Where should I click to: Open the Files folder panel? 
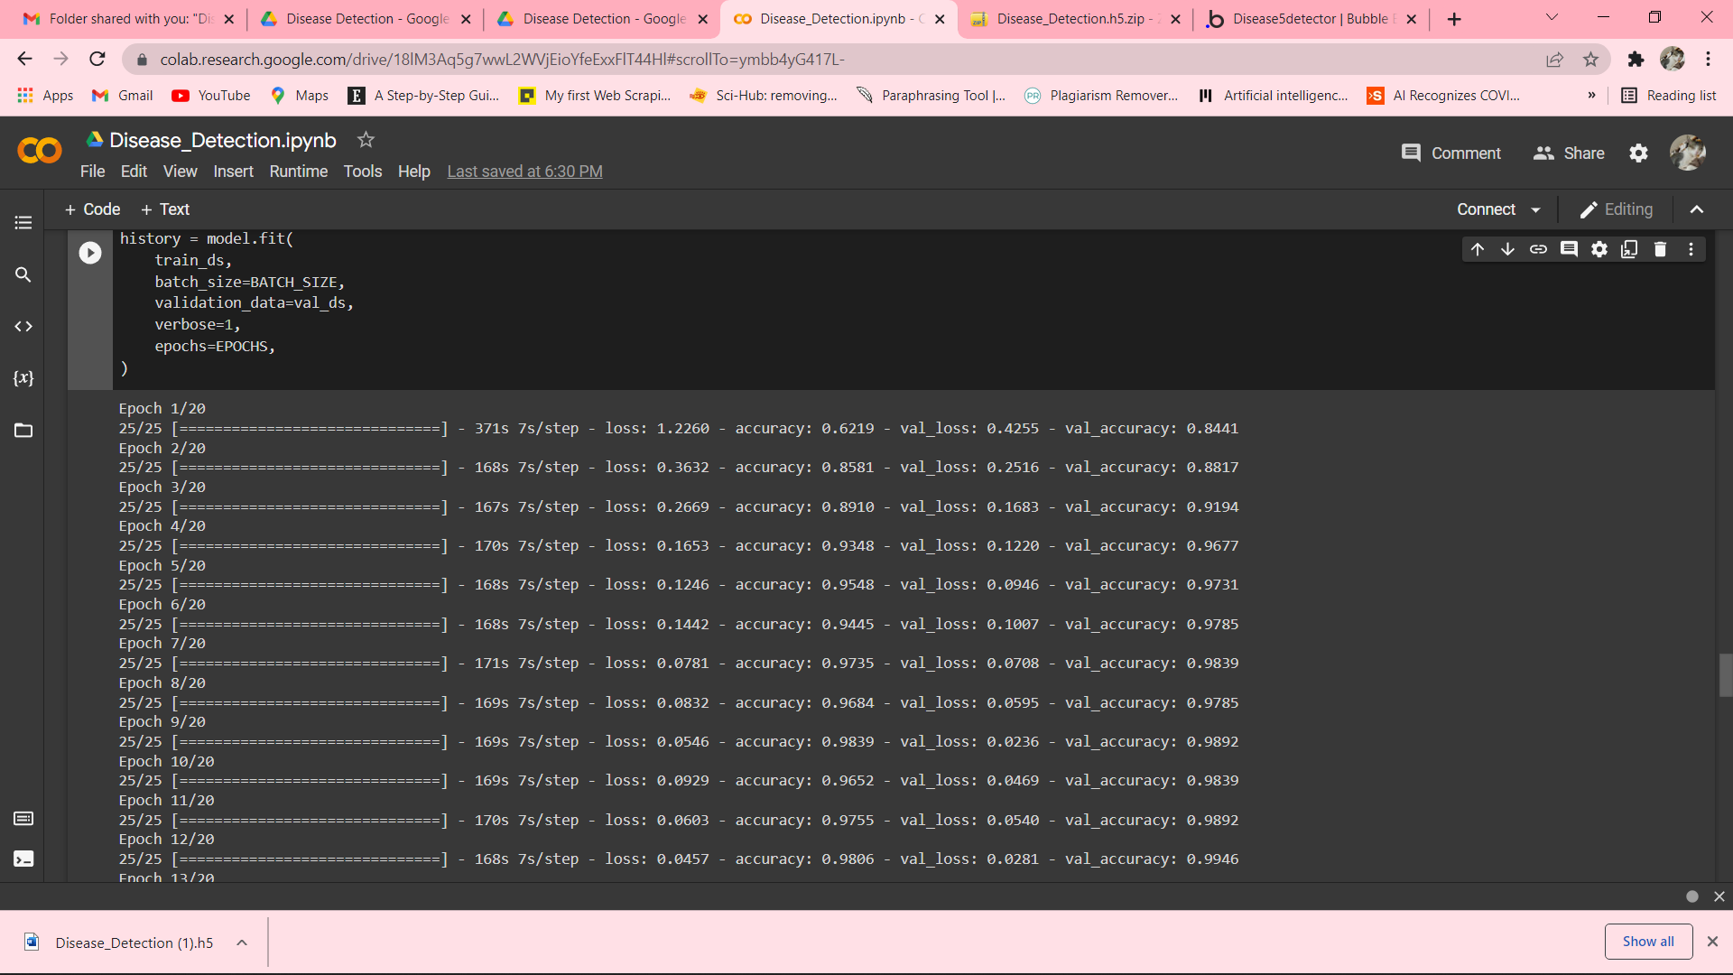point(23,431)
